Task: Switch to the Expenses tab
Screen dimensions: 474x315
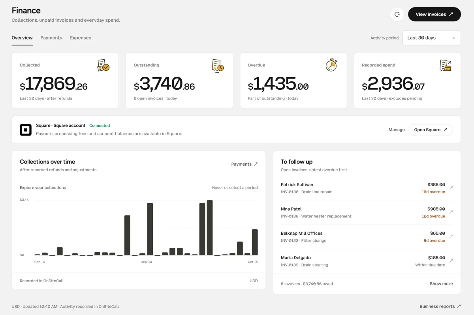Action: click(81, 38)
